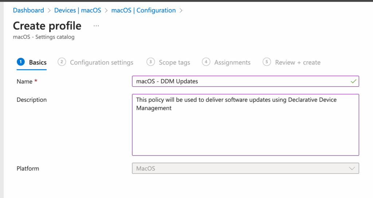The image size is (373, 198).
Task: Return to the macOS | Configuration breadcrumb
Action: [143, 10]
